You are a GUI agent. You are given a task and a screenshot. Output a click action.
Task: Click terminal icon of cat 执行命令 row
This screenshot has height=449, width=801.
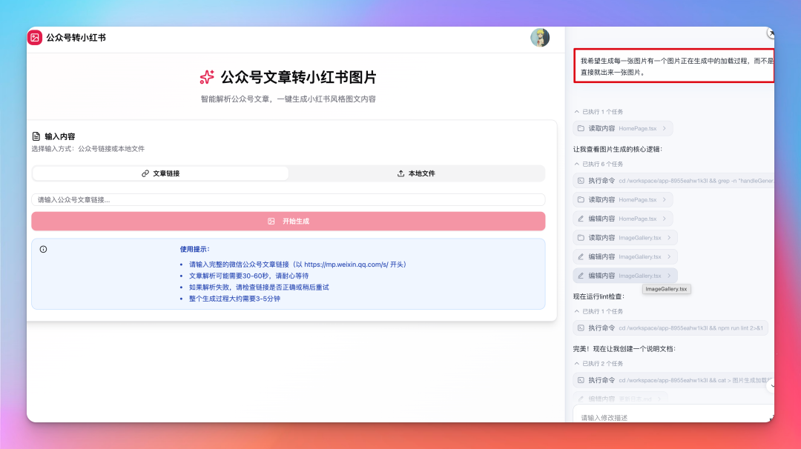pos(581,380)
